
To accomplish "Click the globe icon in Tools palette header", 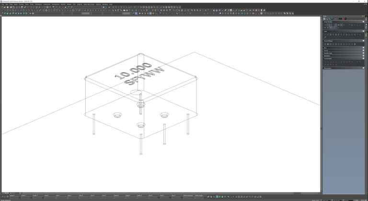I will [x=332, y=19].
